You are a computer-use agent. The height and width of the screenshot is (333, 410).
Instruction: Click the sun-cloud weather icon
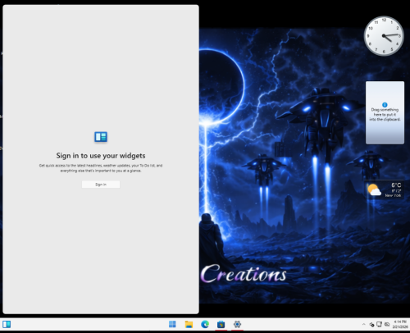(374, 190)
